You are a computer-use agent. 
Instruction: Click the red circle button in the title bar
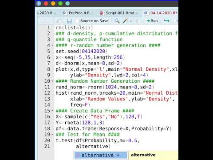46,4
